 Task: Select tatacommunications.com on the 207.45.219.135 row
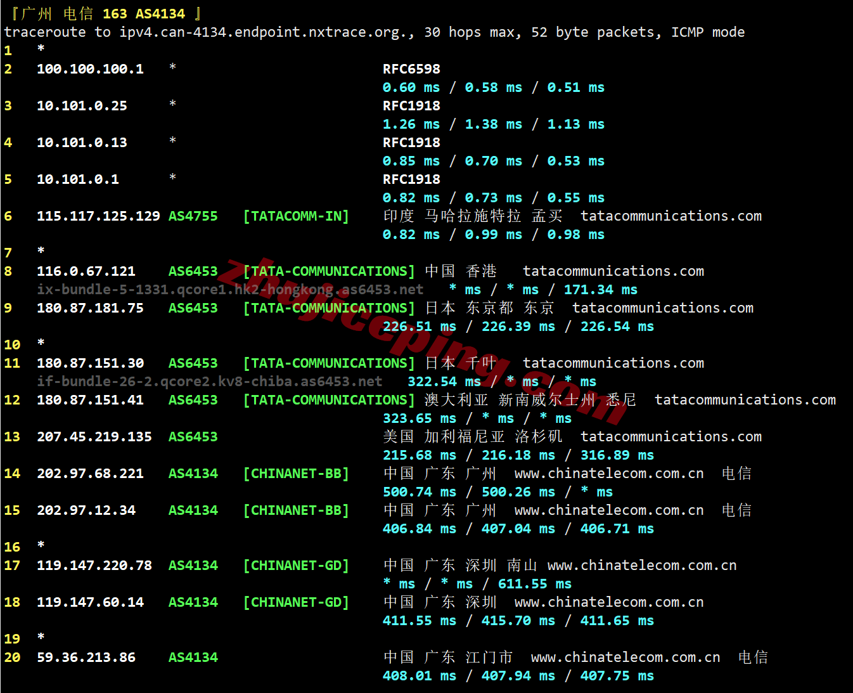pos(671,437)
